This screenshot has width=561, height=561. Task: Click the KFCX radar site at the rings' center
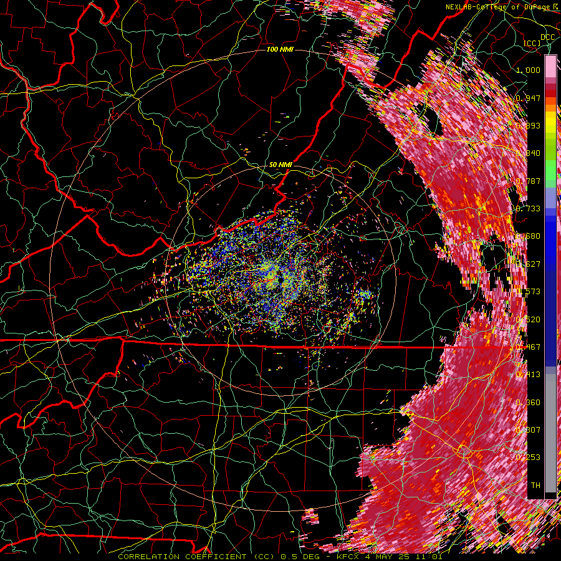tap(280, 280)
